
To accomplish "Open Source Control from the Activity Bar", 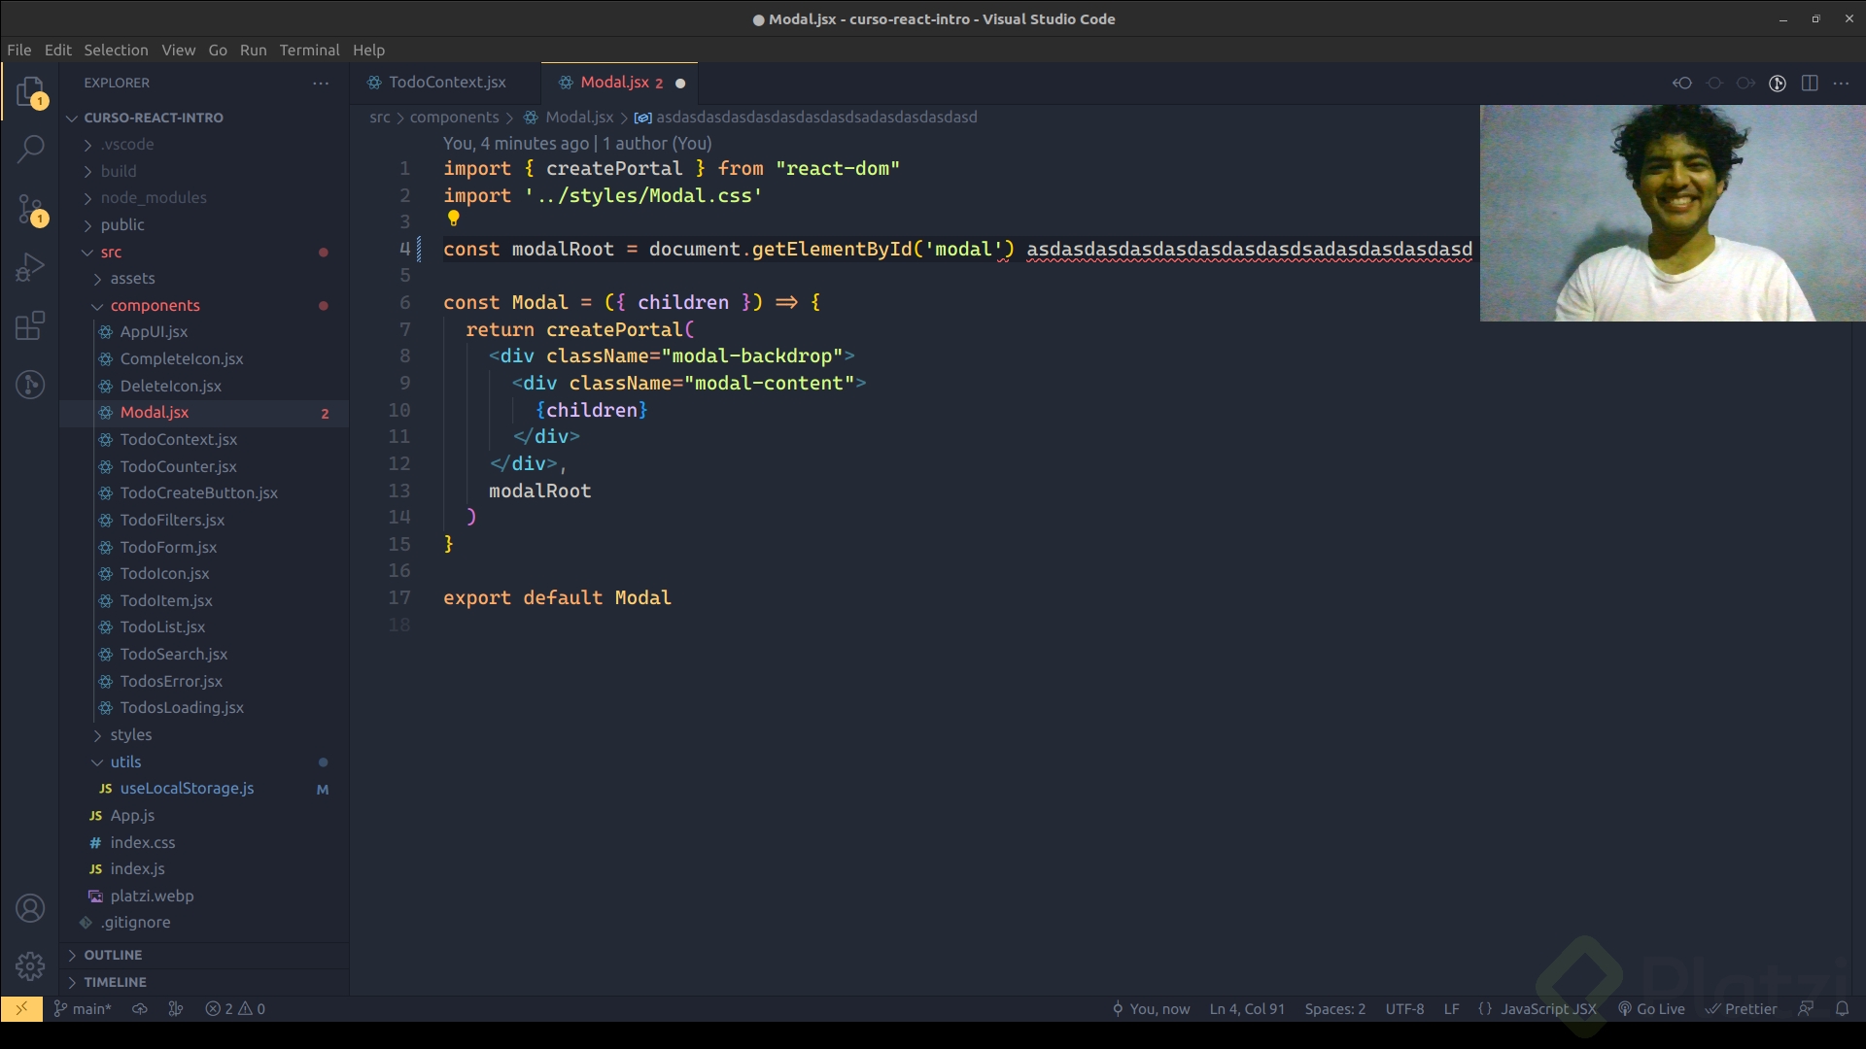I will click(x=30, y=209).
